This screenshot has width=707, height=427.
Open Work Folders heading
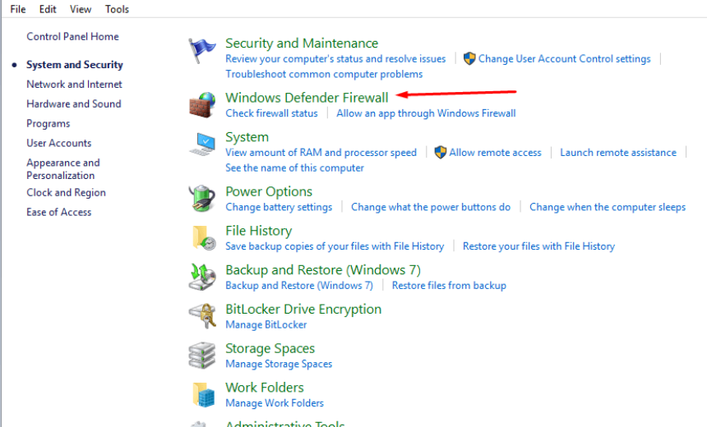(x=265, y=388)
